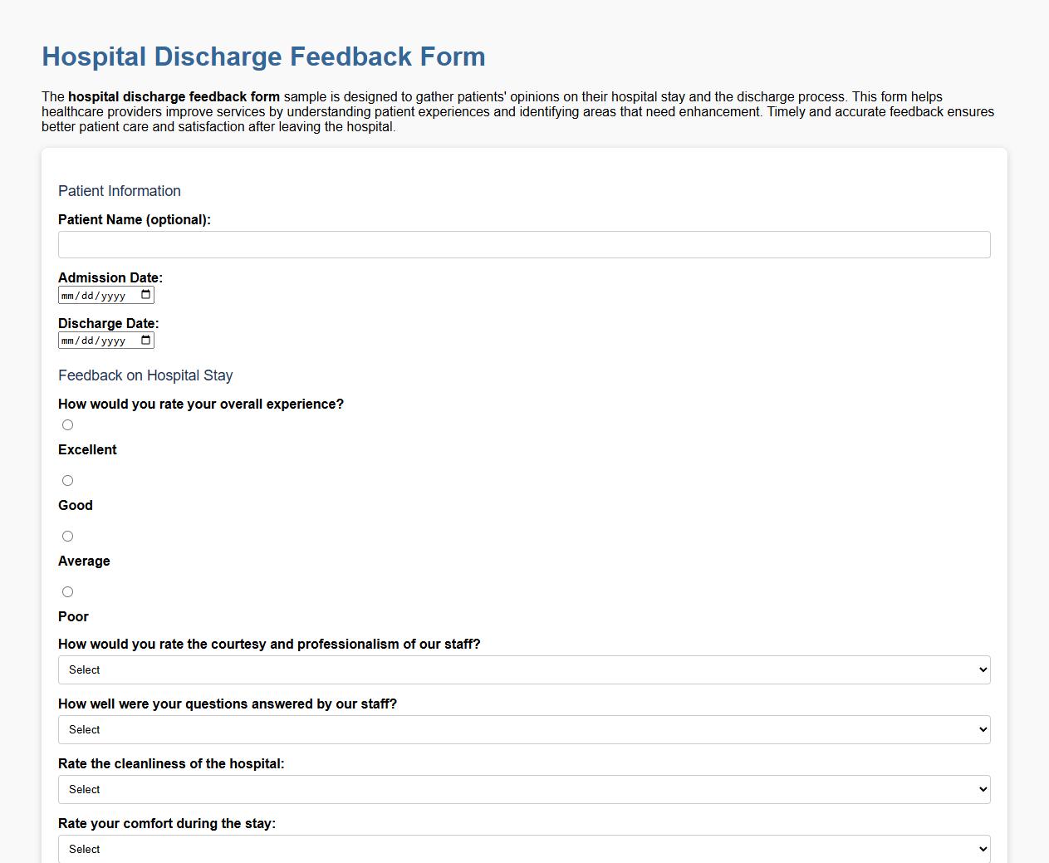This screenshot has width=1049, height=863.
Task: Open the comfort during stay dropdown
Action: [x=523, y=849]
